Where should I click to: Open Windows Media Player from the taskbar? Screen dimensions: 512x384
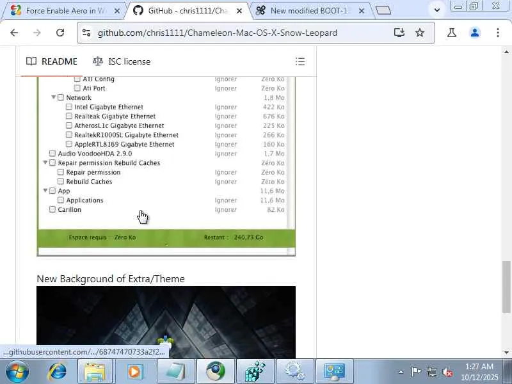[134, 372]
